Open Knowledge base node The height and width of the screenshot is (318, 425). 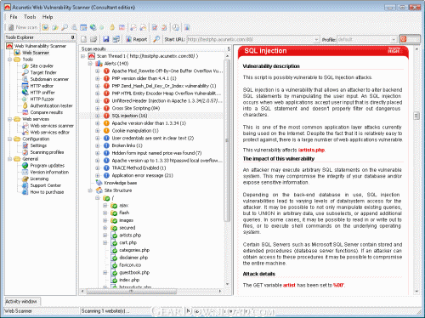121,183
